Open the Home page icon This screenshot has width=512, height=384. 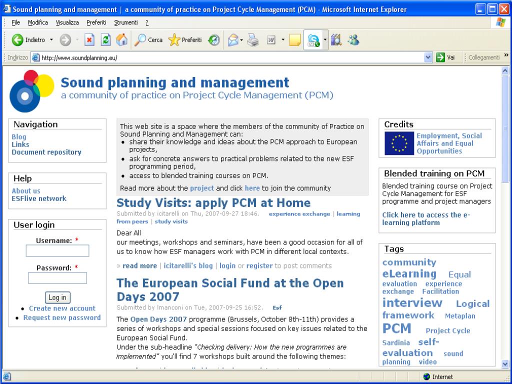(122, 40)
